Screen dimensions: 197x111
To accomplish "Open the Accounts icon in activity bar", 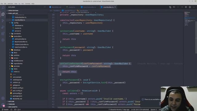I will click(3, 98).
